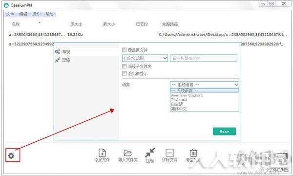
Task: Open the 文件 menu
Action: coord(10,14)
